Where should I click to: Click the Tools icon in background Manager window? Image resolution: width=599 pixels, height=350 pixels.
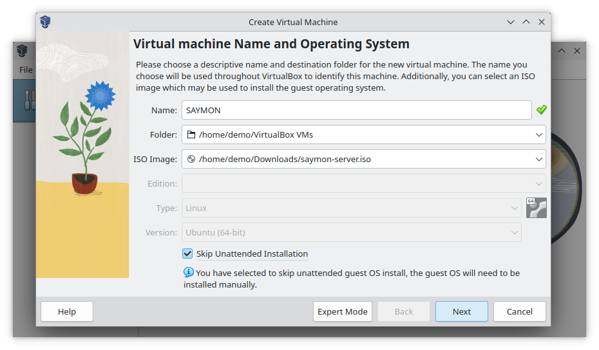30,100
